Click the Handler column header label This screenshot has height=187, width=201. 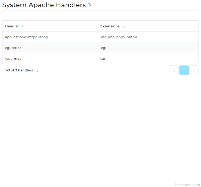coord(12,26)
